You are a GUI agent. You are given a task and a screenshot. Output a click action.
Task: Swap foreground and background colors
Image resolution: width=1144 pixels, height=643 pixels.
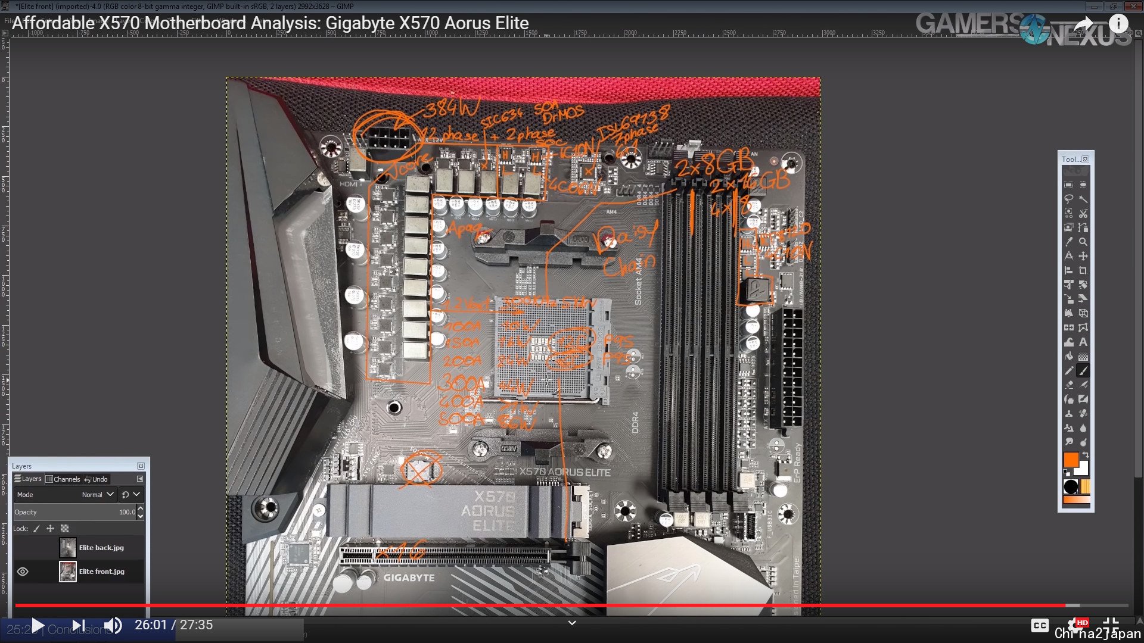click(1086, 455)
